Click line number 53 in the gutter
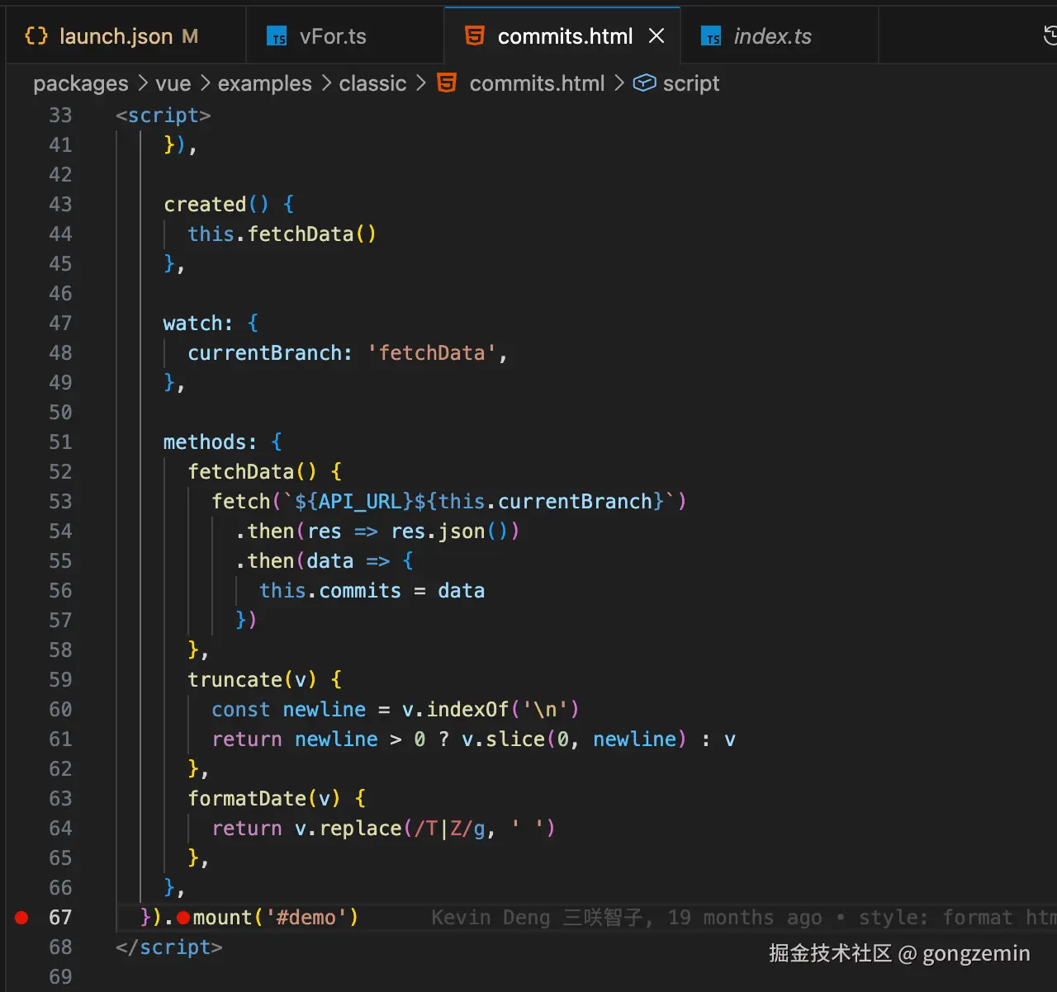The image size is (1057, 992). point(60,502)
